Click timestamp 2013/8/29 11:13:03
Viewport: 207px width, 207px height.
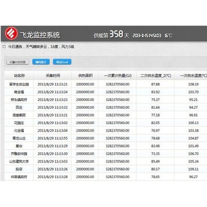click(x=53, y=161)
